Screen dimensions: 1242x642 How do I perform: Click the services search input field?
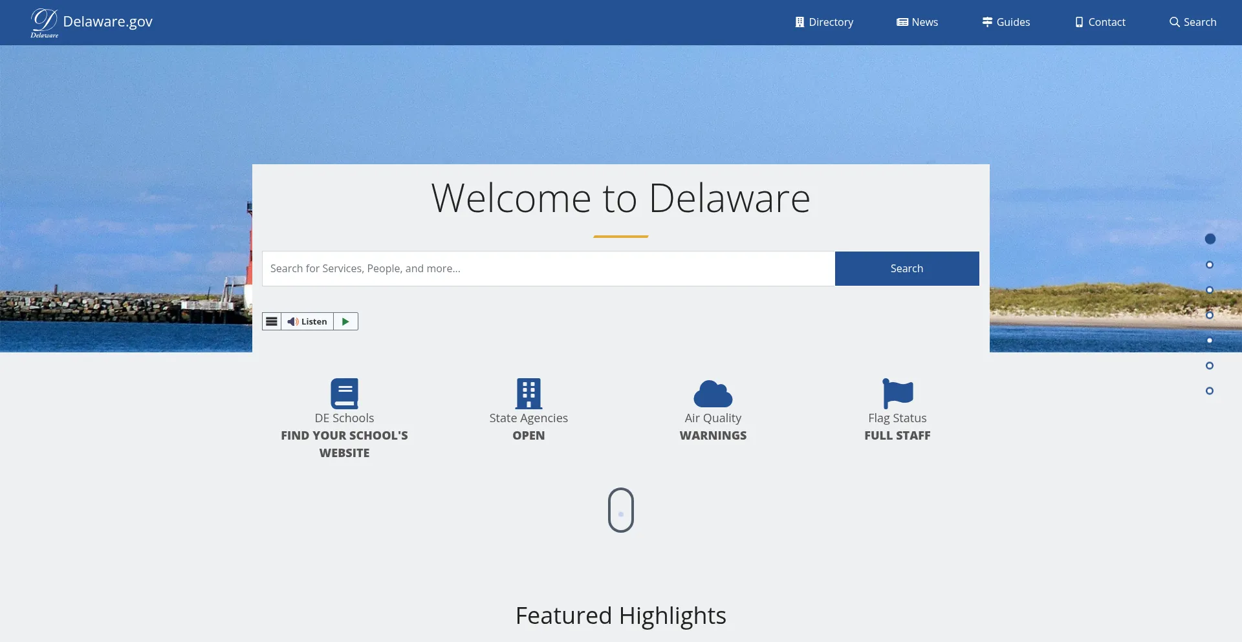point(548,268)
